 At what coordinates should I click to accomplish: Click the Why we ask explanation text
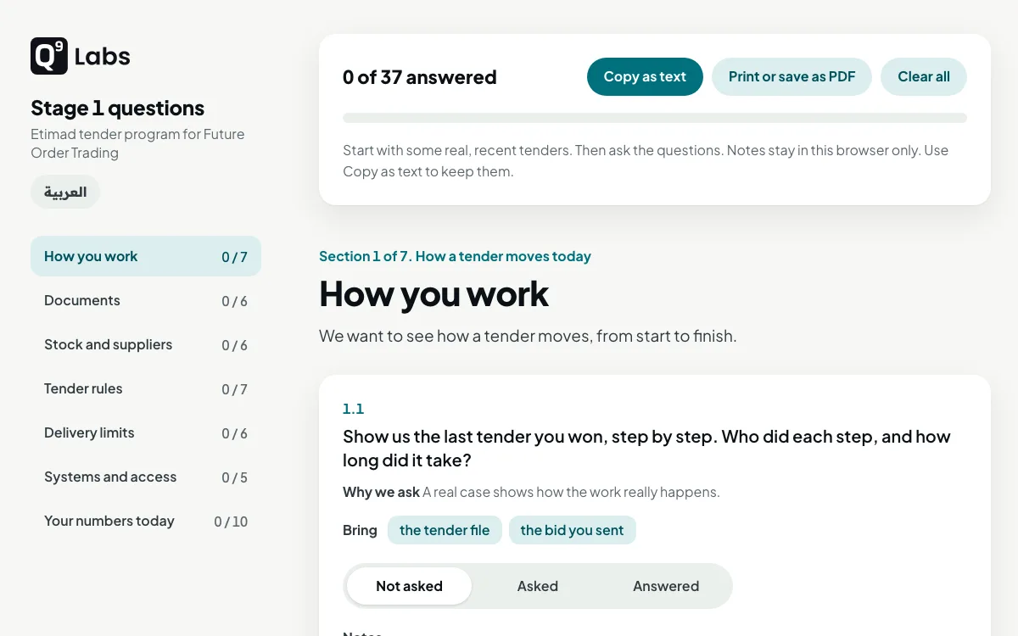point(531,492)
